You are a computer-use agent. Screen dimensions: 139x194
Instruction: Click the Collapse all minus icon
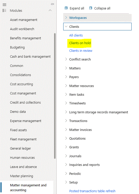tap(91, 8)
